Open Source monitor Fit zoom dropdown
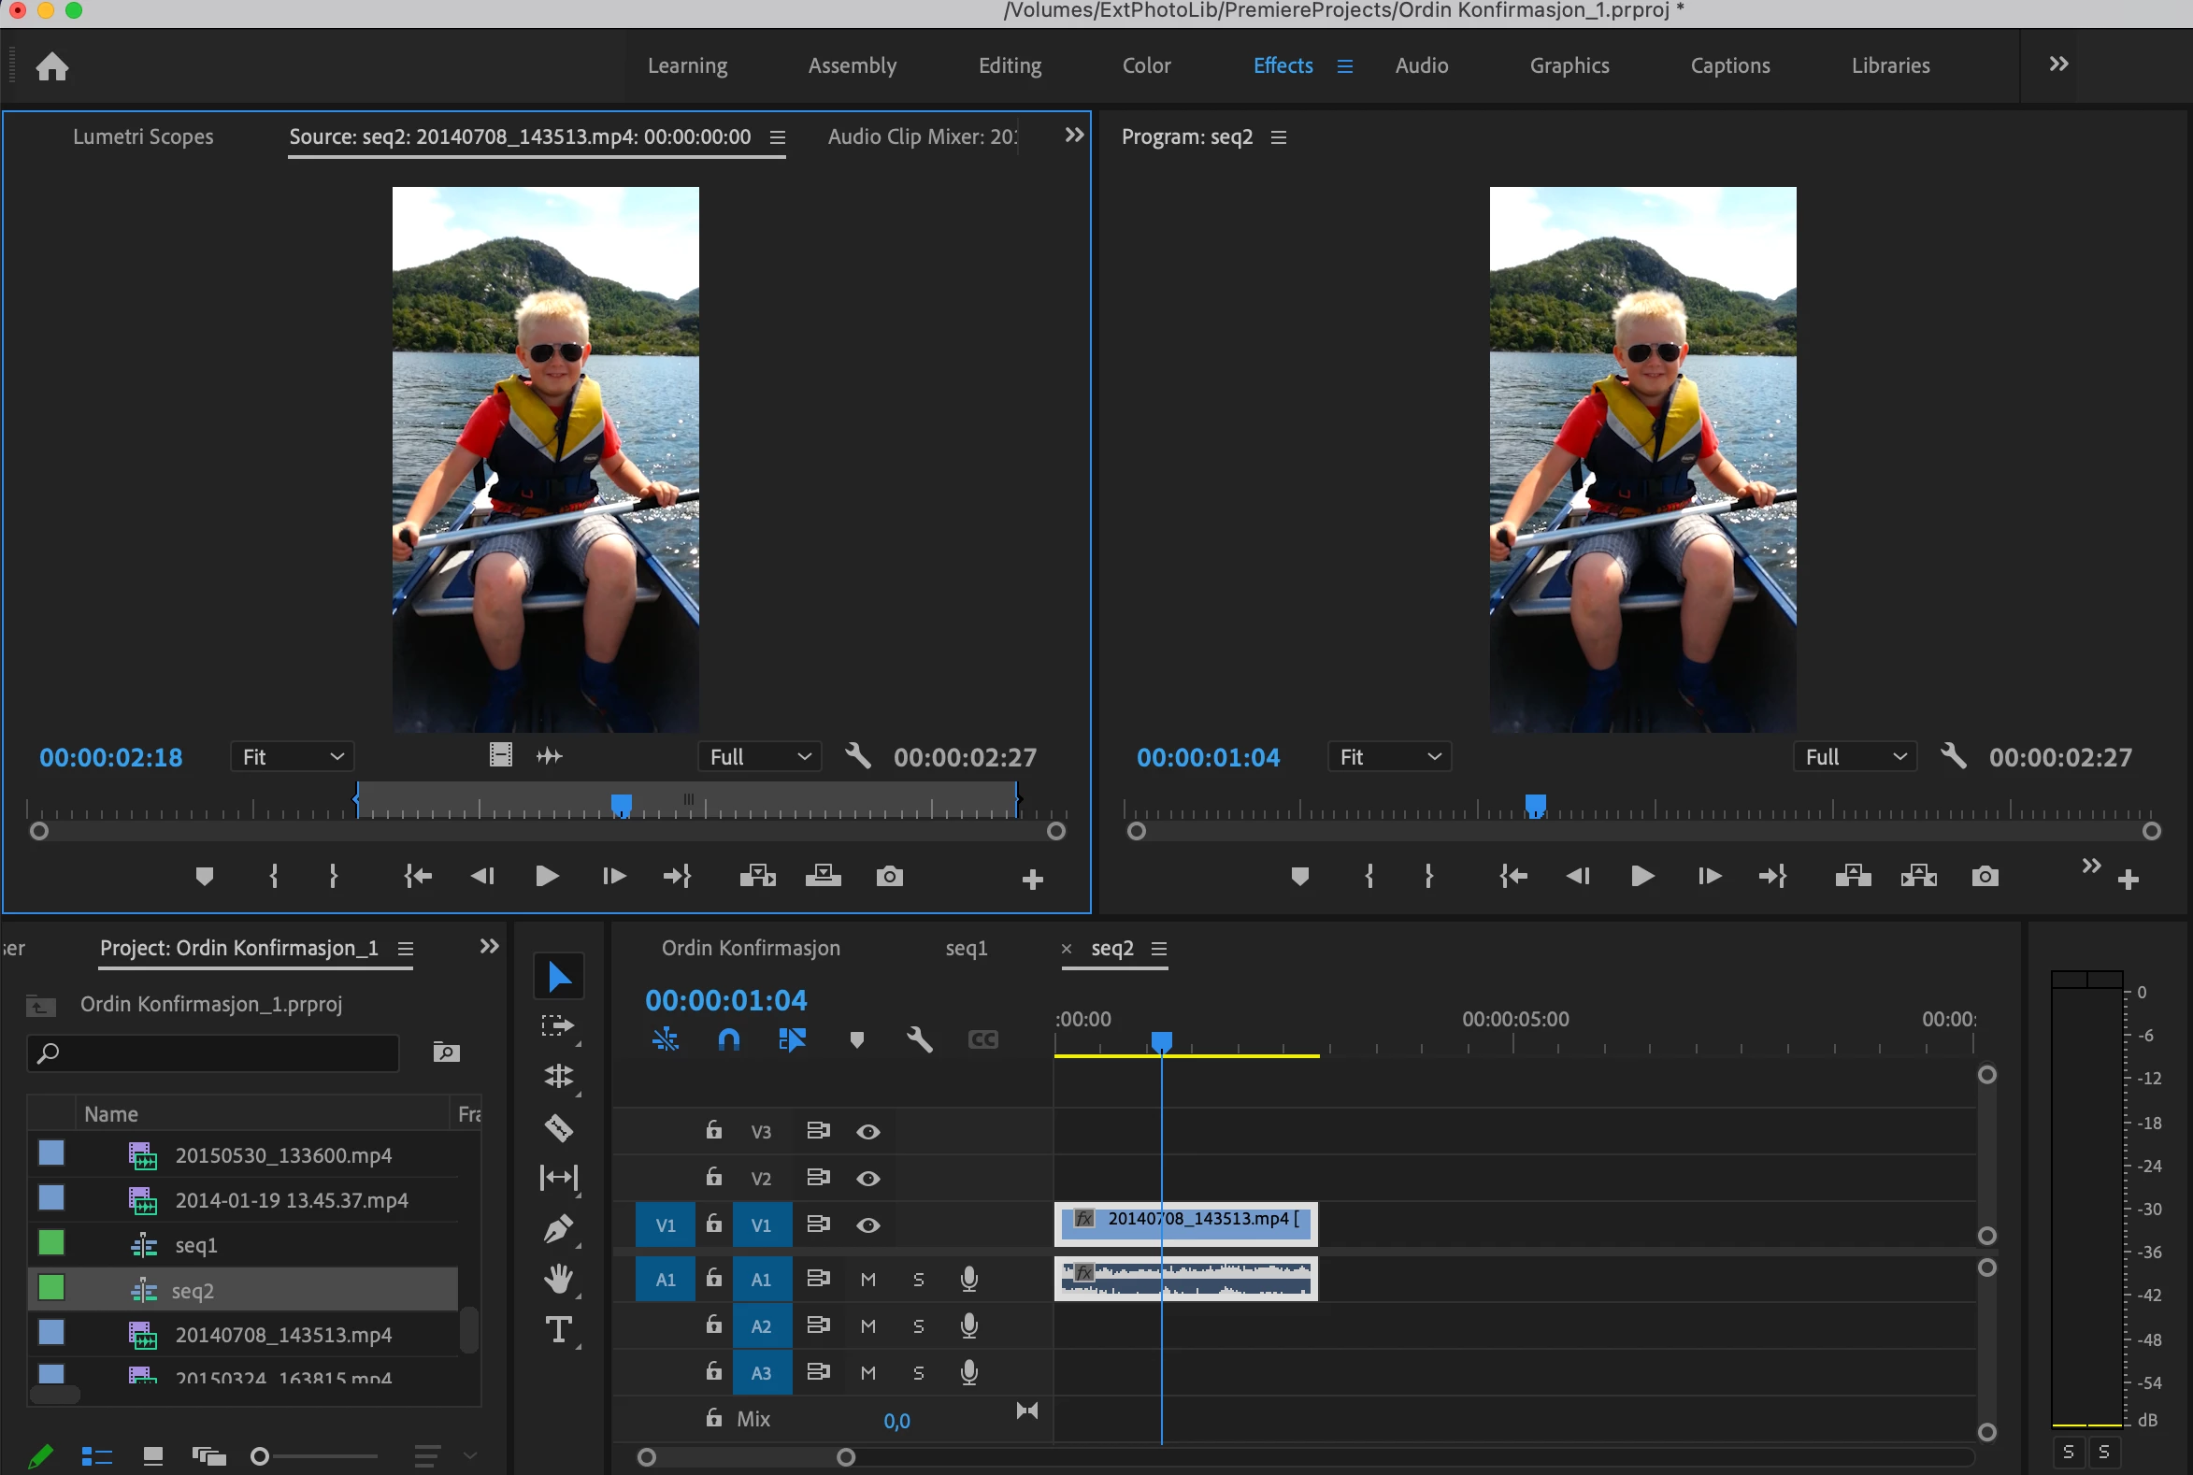This screenshot has height=1475, width=2193. pos(292,757)
